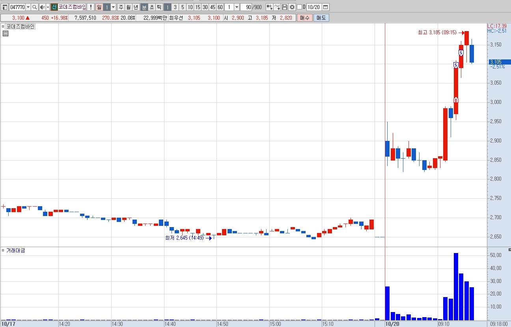Select the 주 (weekly) period button
The image size is (511, 327).
[x=121, y=7]
